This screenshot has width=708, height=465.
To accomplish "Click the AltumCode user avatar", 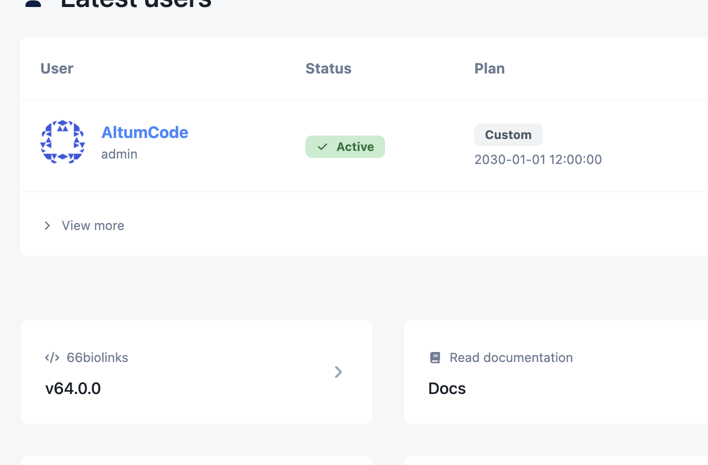I will [63, 142].
